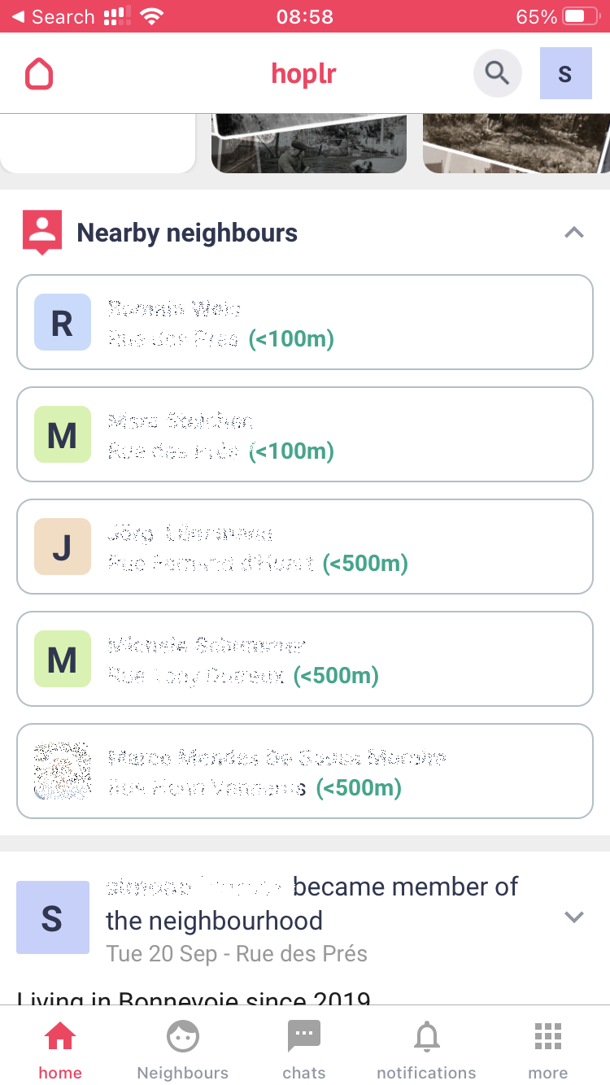The height and width of the screenshot is (1085, 610).
Task: Open search with the magnifier icon
Action: (497, 73)
